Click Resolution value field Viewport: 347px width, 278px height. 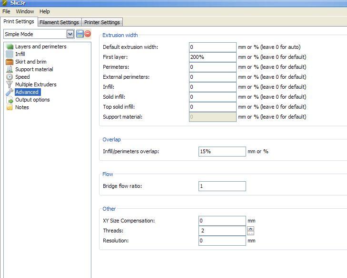[x=222, y=241]
